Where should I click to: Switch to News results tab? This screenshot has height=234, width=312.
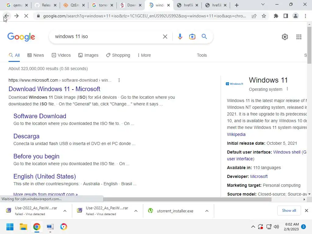(x=36, y=55)
